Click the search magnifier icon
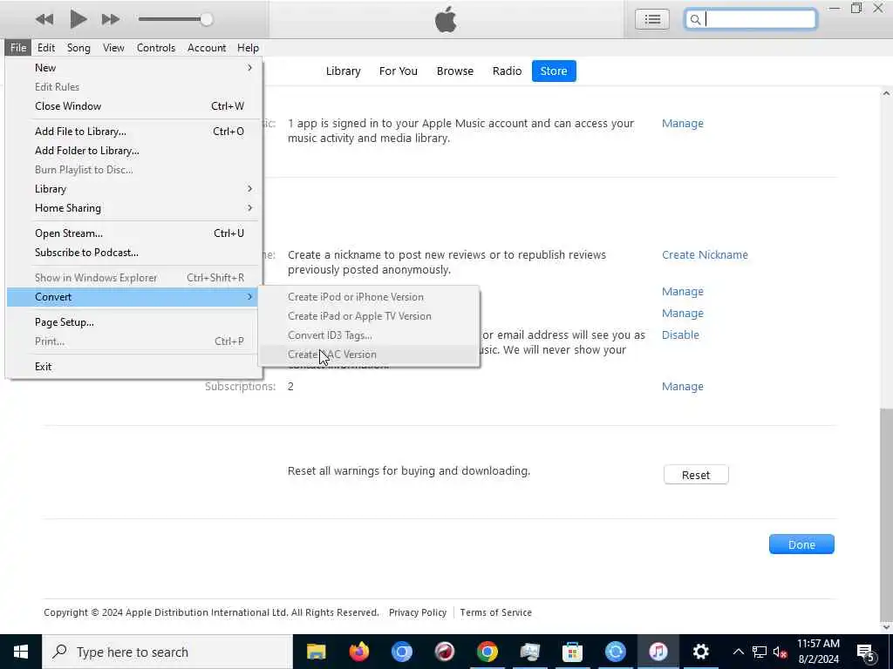 [x=695, y=19]
